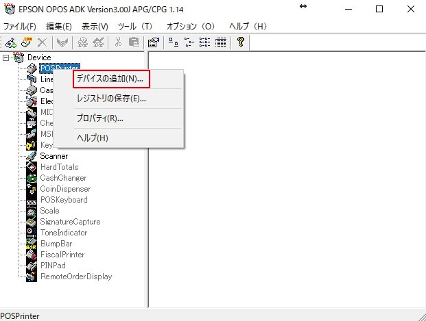Click the ToneIndicator device icon

32,233
